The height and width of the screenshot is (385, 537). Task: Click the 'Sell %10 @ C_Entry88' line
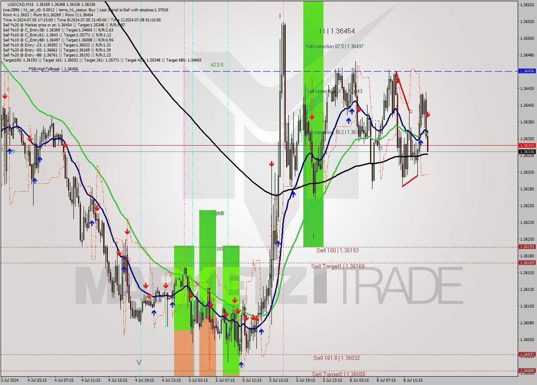tap(58, 40)
